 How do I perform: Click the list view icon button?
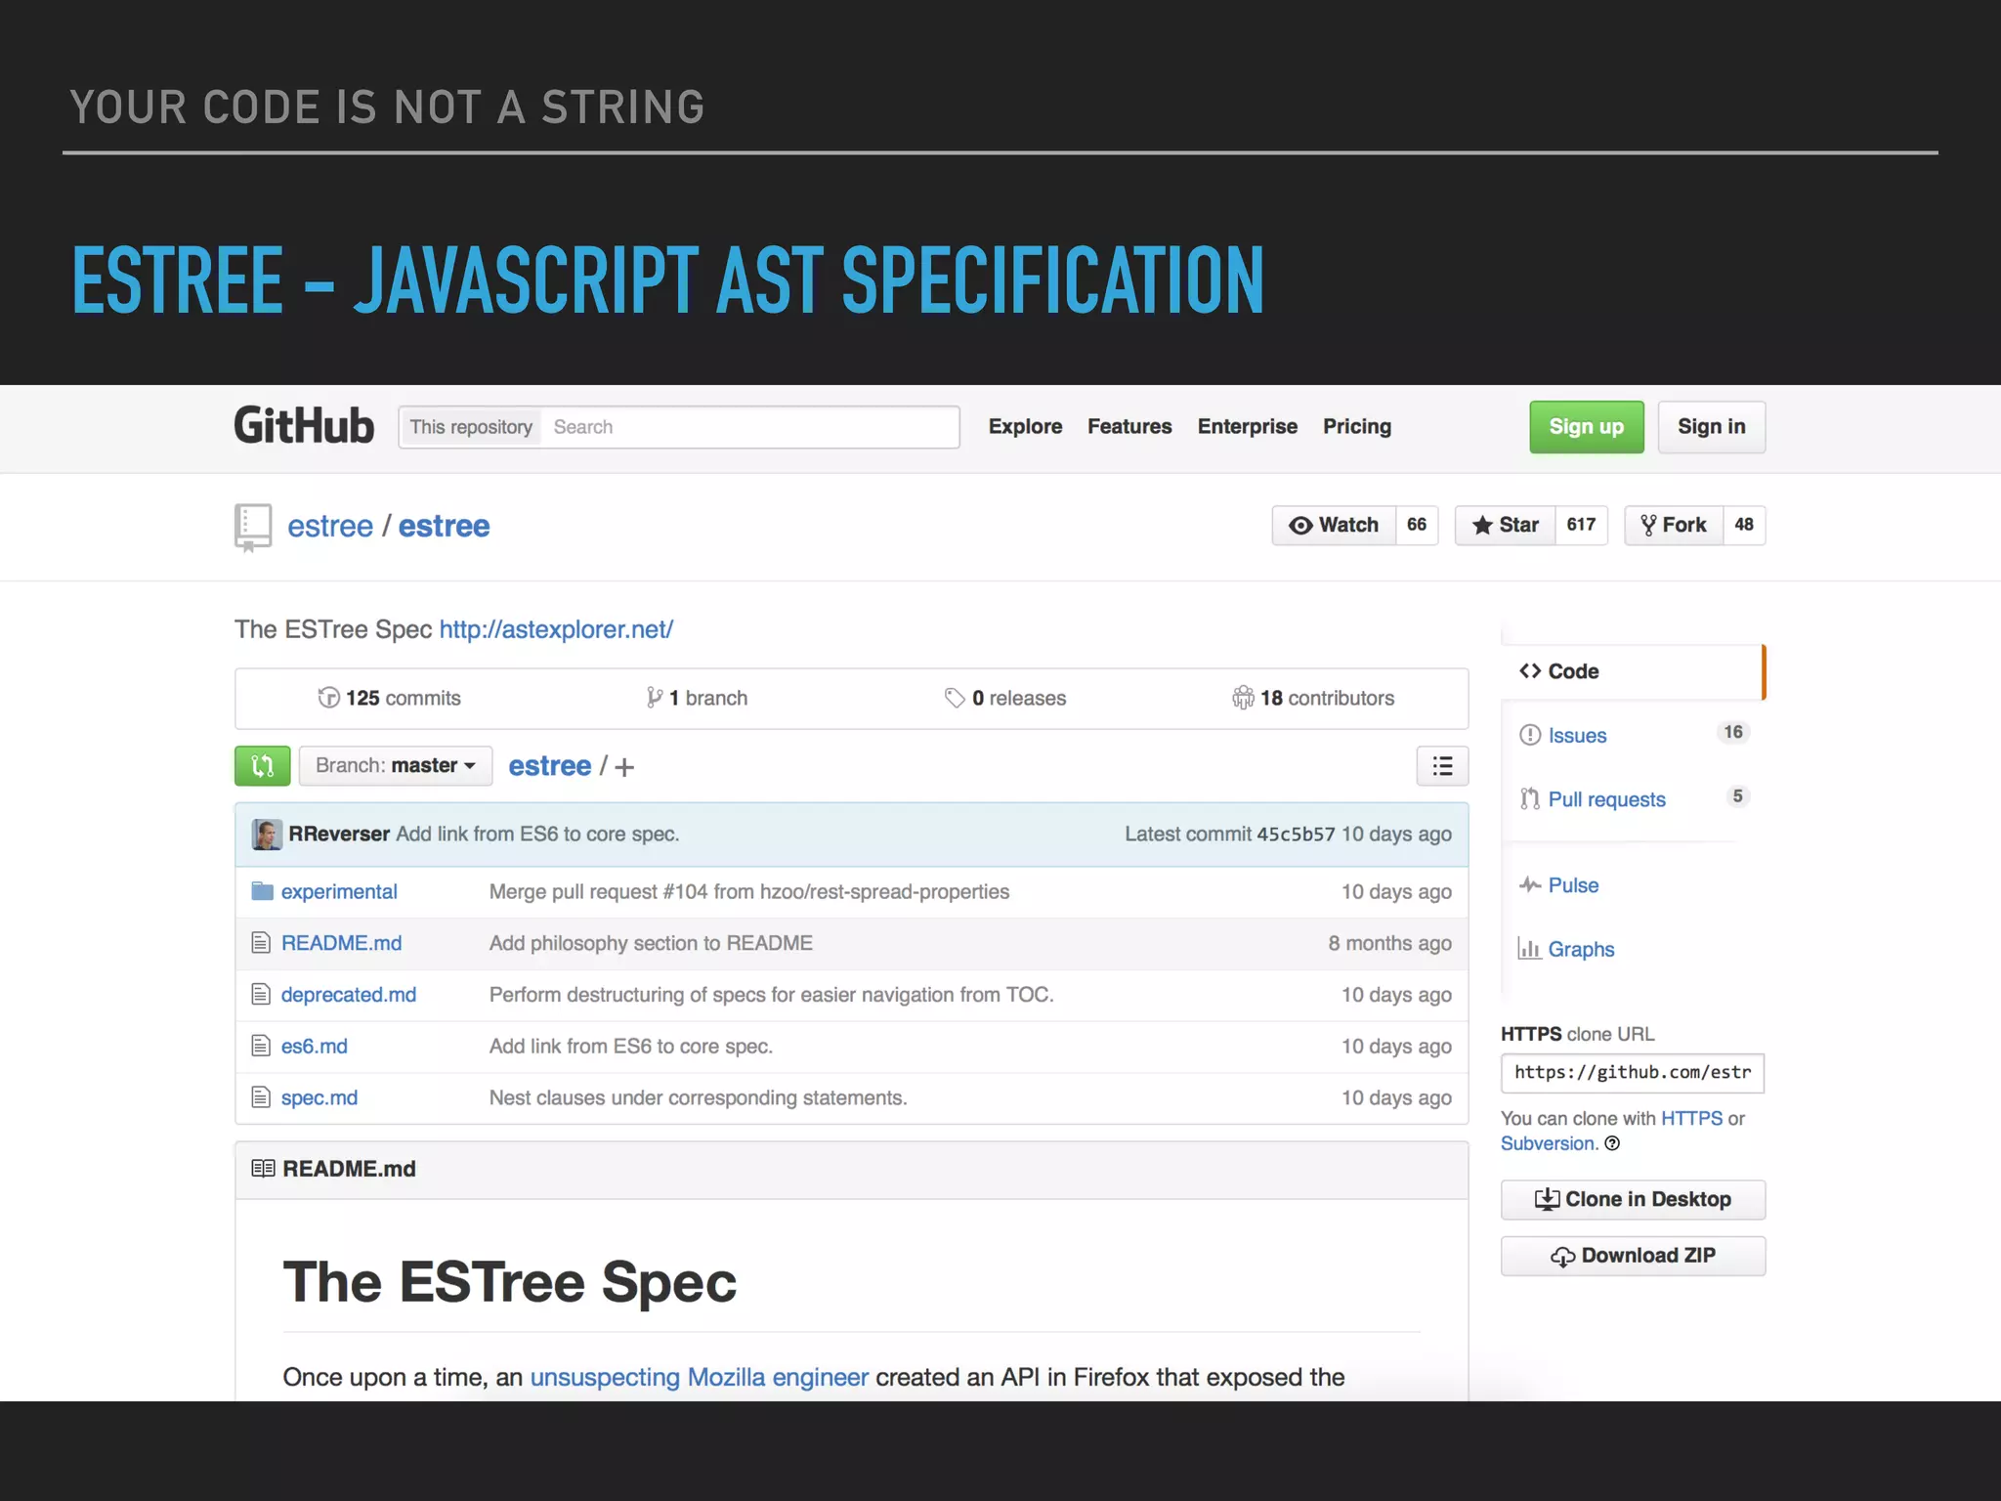pos(1441,766)
